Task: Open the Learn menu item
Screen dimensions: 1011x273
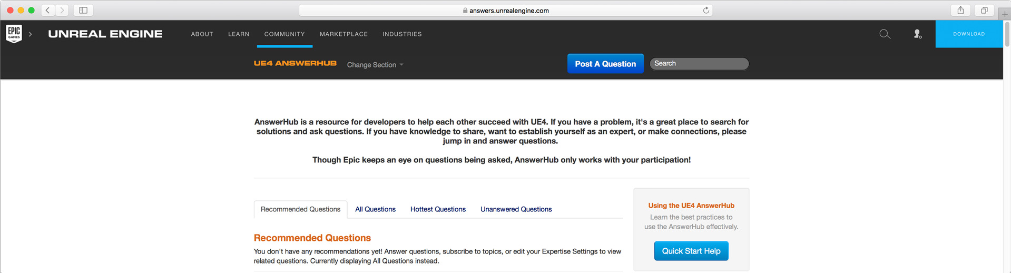Action: point(239,34)
